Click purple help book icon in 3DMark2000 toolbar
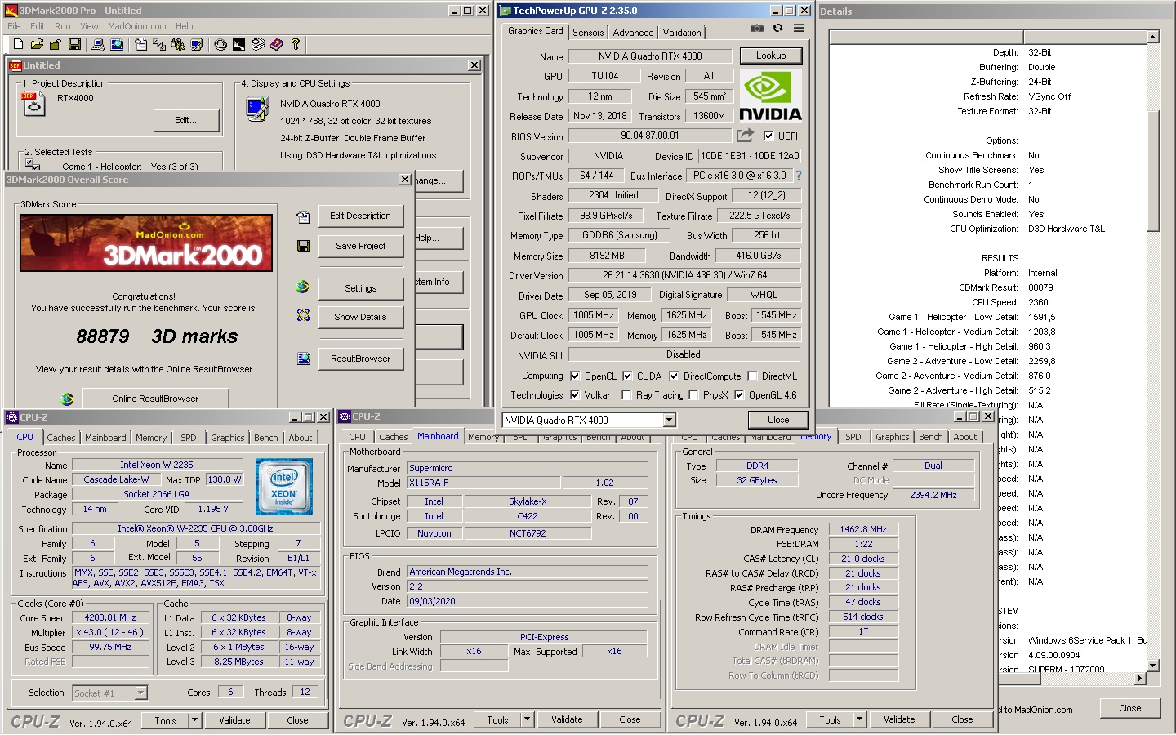1176x735 pixels. click(277, 44)
